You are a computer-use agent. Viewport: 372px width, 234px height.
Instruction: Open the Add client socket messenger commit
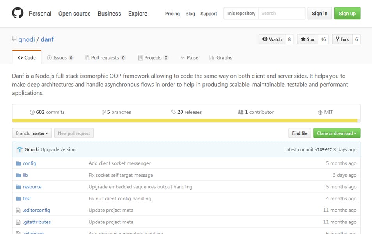120,163
